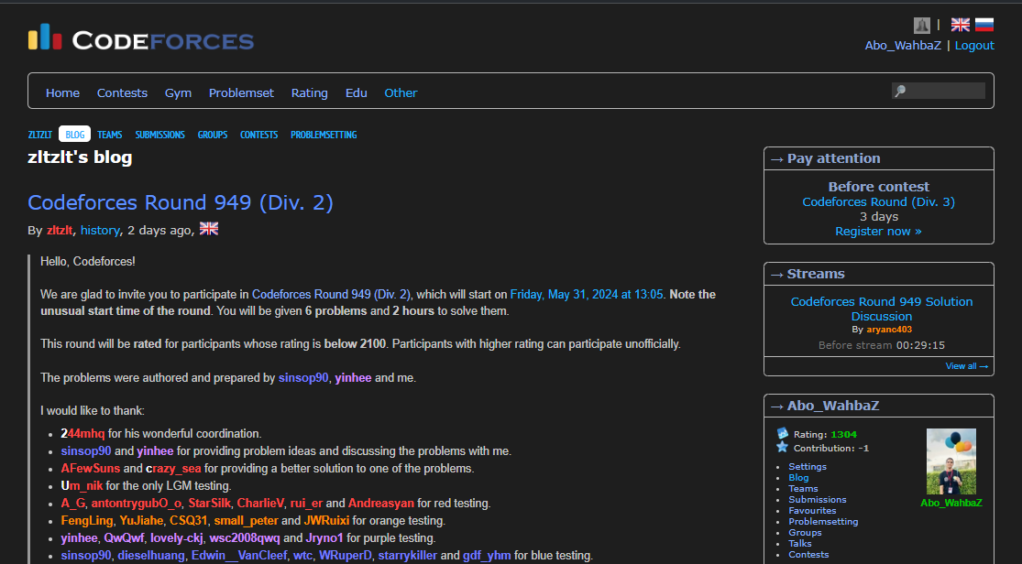Click the rating icon in Abo_WahbaZ panel
The image size is (1022, 564).
pyautogui.click(x=783, y=434)
